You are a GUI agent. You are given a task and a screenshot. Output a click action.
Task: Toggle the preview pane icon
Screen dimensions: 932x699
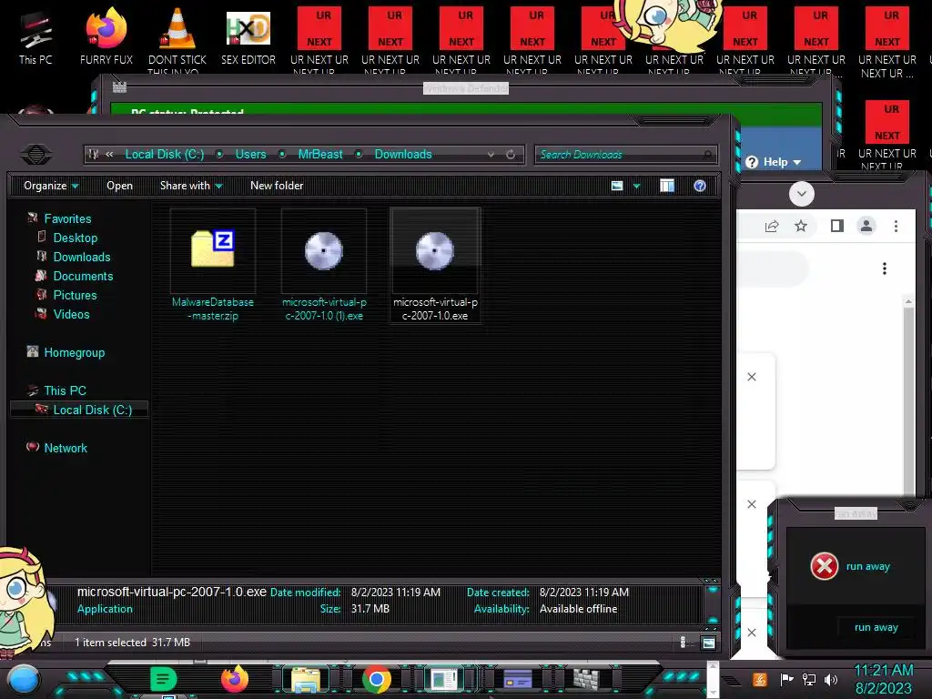tap(667, 186)
